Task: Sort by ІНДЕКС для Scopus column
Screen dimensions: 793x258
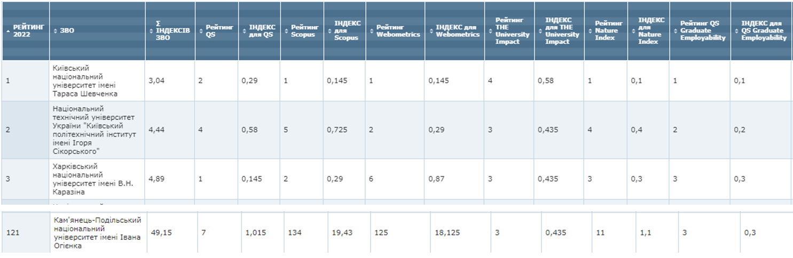Action: [x=346, y=31]
